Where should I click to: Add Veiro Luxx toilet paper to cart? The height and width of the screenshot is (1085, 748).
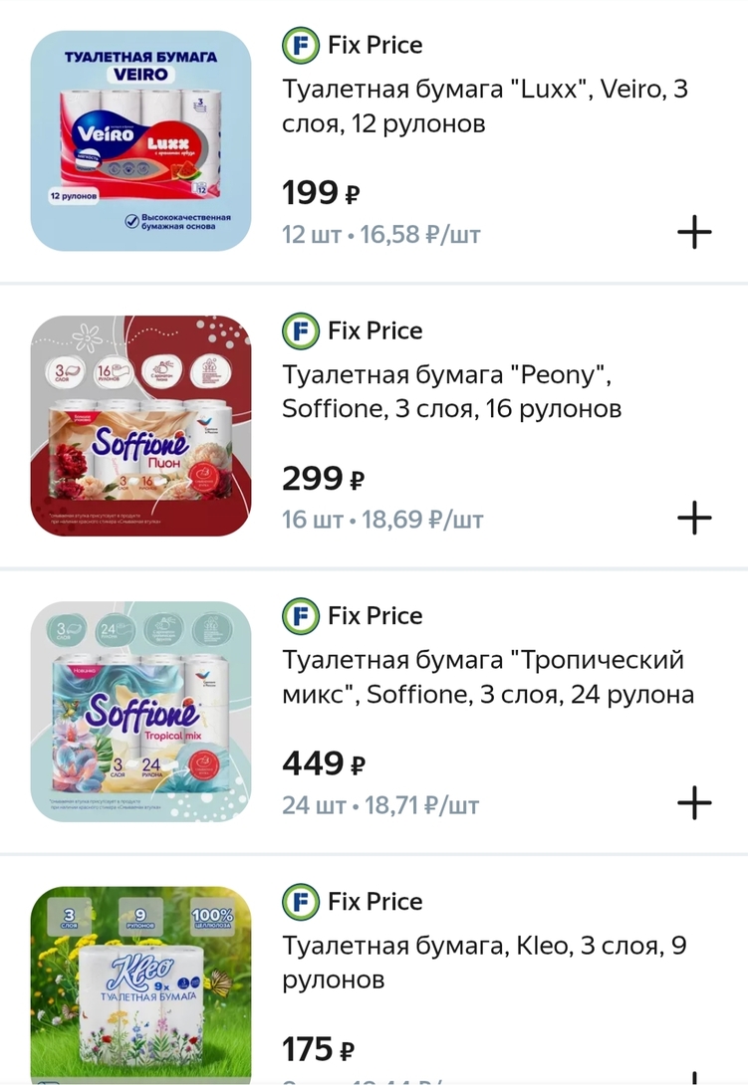click(694, 233)
